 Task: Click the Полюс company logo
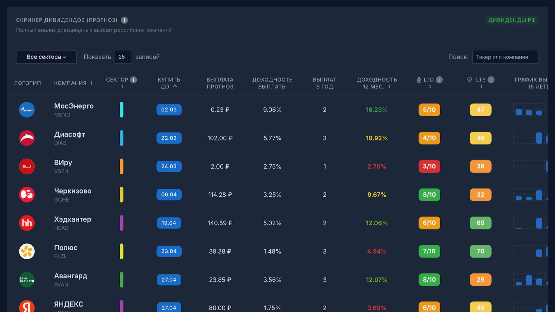point(27,251)
